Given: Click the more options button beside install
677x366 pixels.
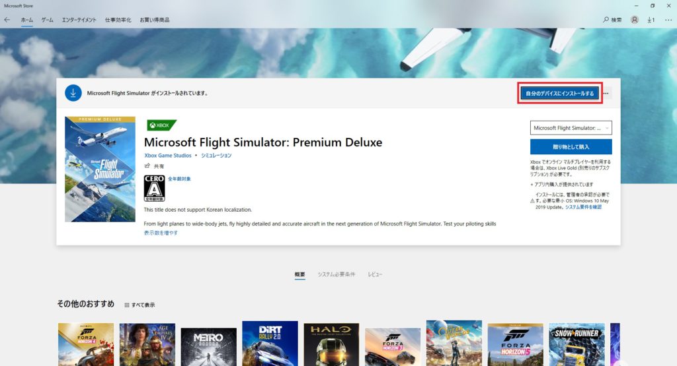Looking at the screenshot, I should (606, 94).
